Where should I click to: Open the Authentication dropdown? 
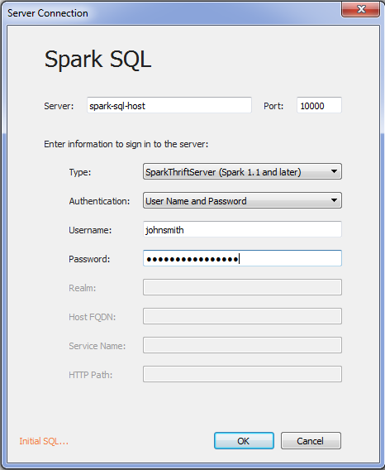point(242,200)
